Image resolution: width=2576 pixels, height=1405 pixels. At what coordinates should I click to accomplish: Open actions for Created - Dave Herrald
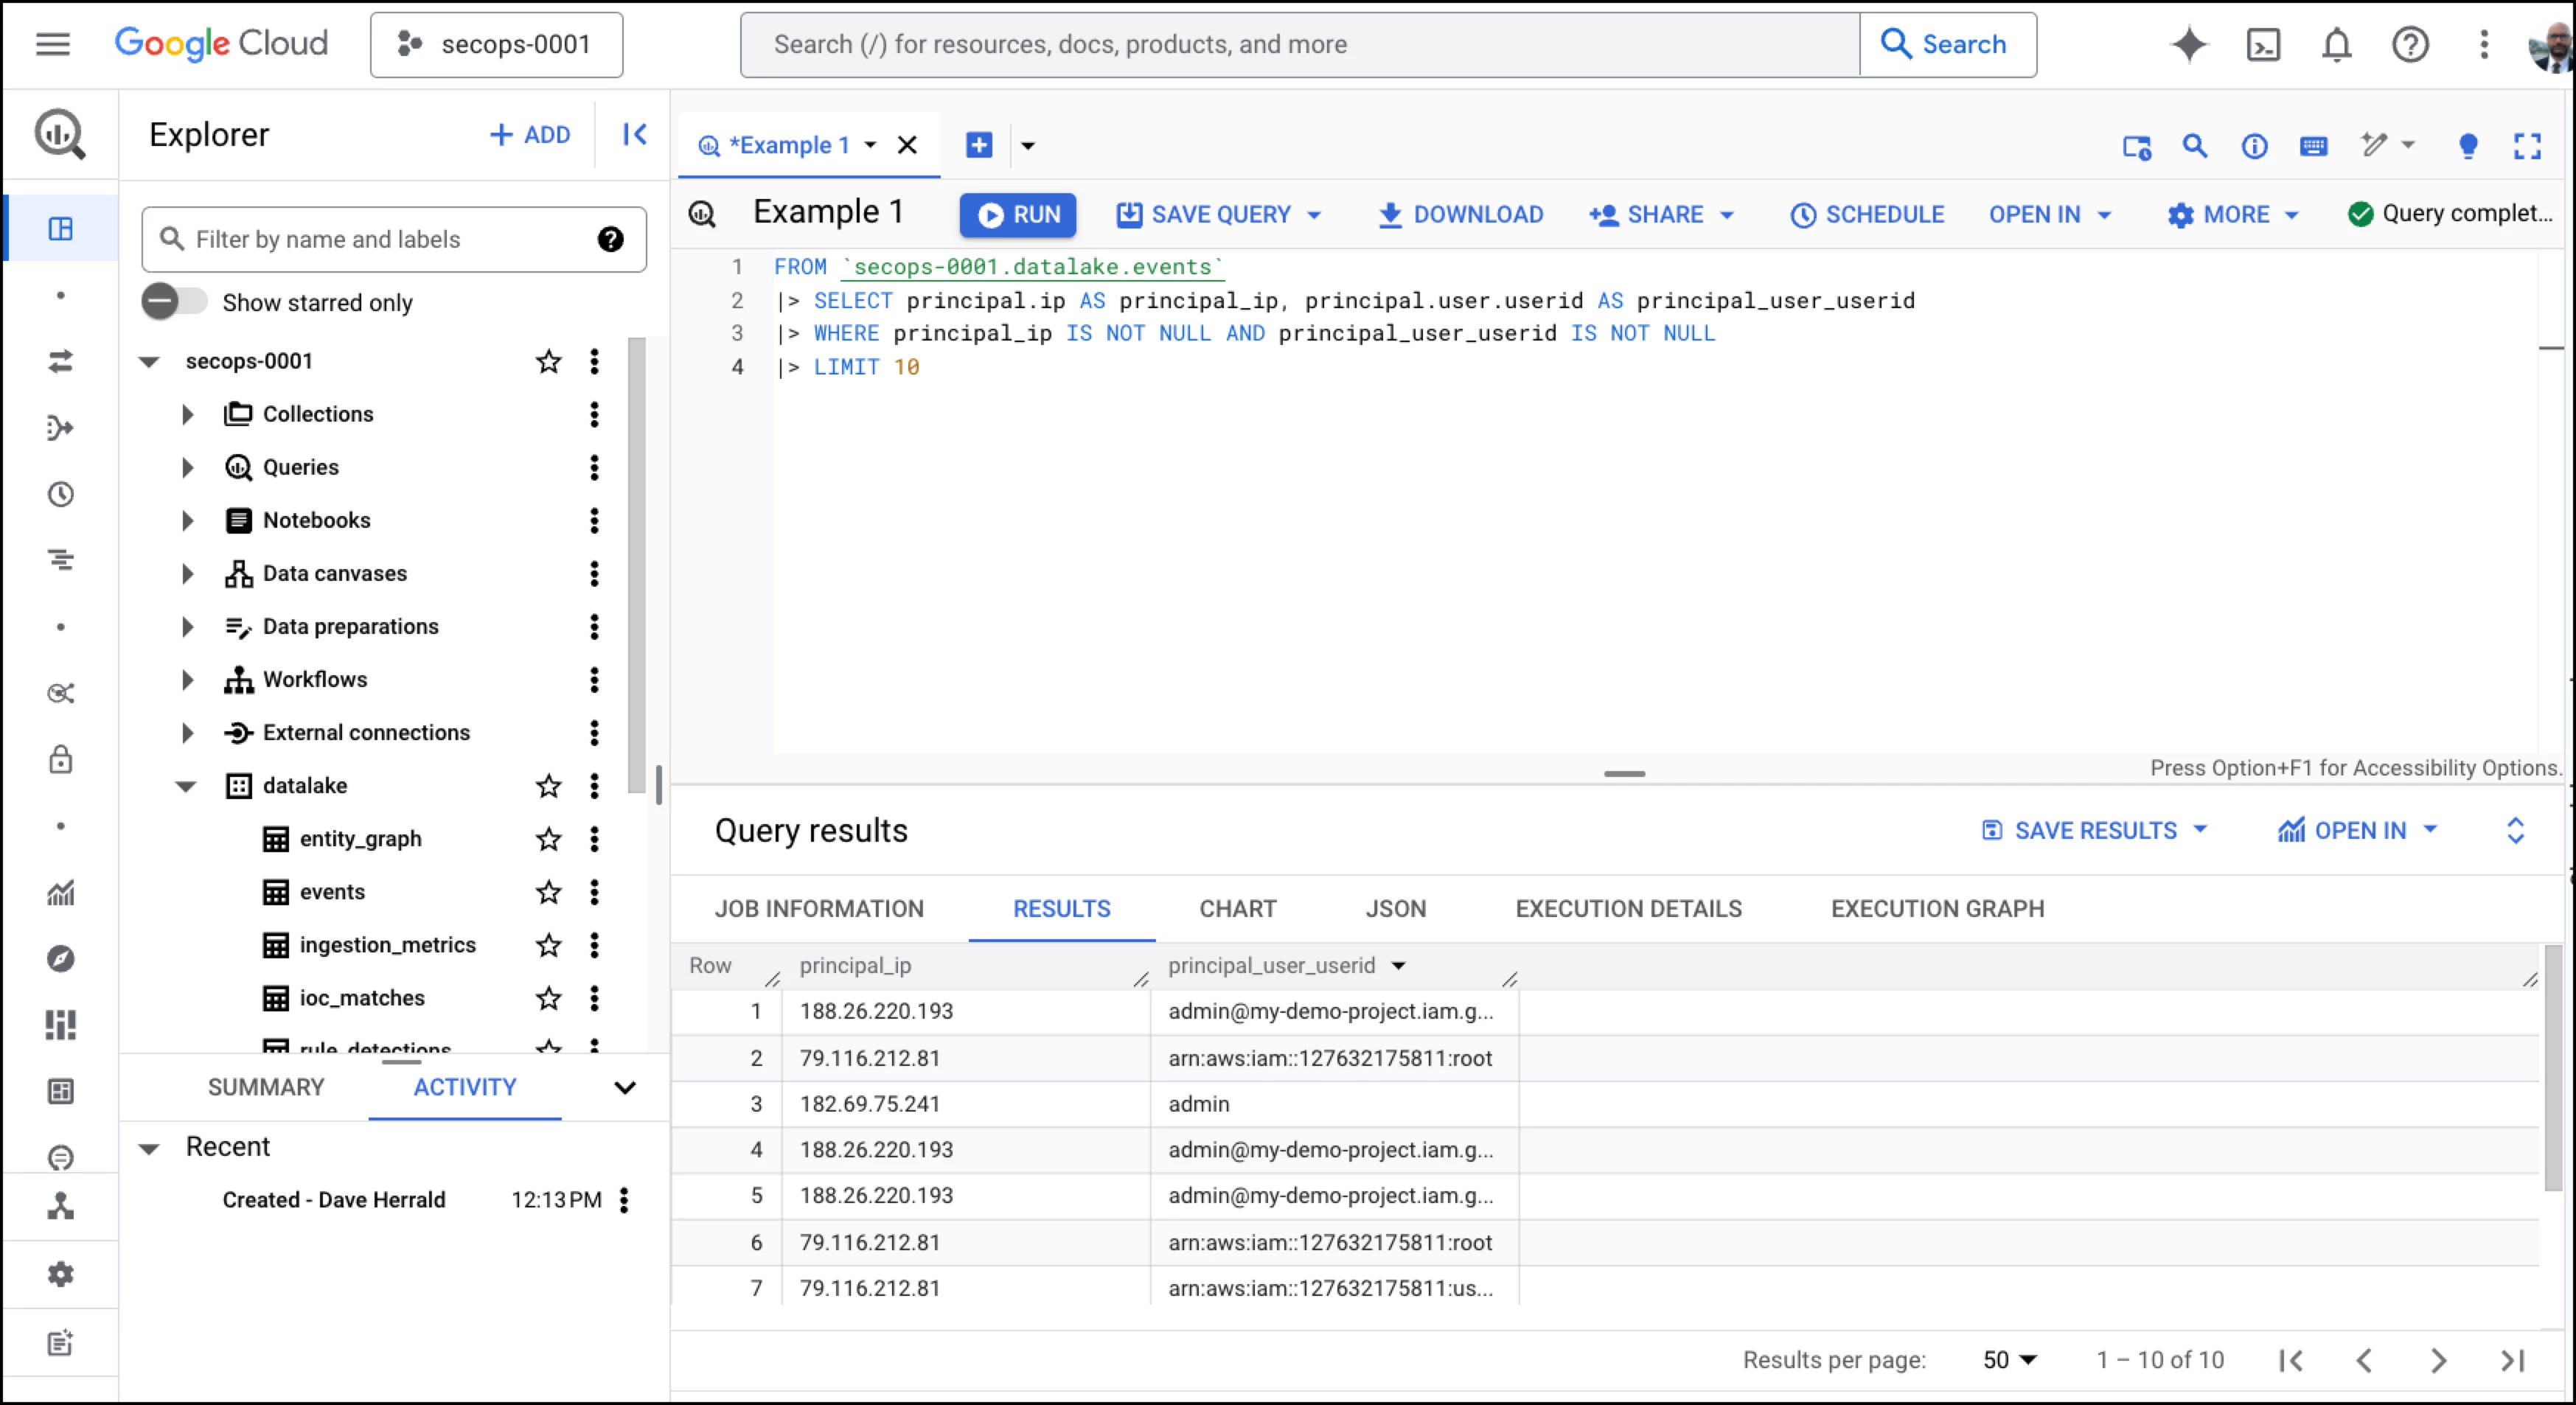pyautogui.click(x=623, y=1200)
